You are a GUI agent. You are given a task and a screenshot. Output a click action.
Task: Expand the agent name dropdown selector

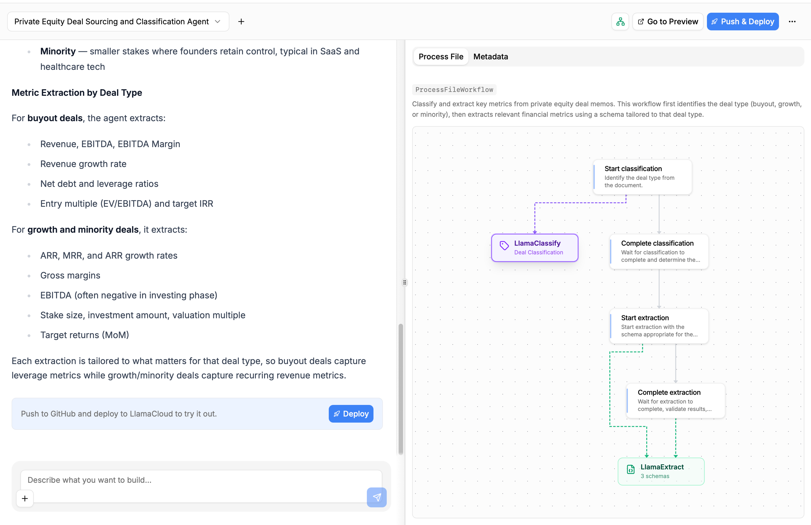tap(118, 22)
